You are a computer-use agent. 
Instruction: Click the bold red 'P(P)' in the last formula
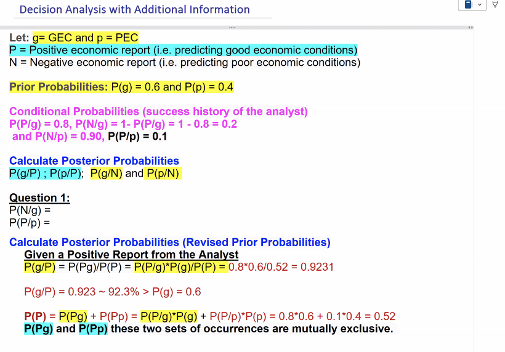click(x=35, y=316)
